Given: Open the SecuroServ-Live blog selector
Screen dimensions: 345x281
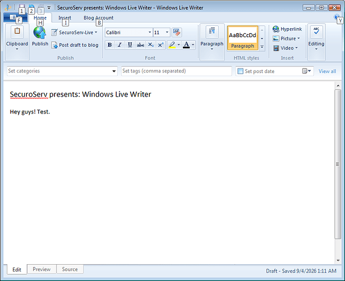Looking at the screenshot, I should (74, 33).
